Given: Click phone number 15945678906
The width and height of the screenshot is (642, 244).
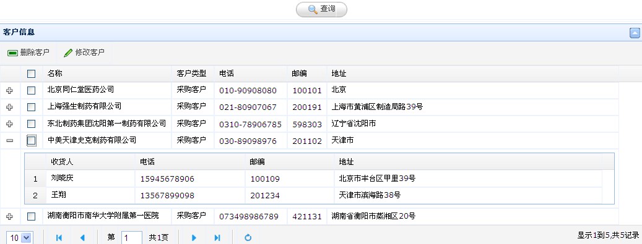Looking at the screenshot, I should tap(167, 179).
